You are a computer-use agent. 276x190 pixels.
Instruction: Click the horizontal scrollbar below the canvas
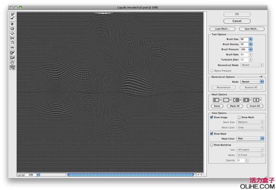(x=130, y=175)
